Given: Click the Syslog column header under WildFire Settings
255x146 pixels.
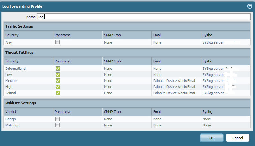Looking at the screenshot, I should pyautogui.click(x=225, y=112).
